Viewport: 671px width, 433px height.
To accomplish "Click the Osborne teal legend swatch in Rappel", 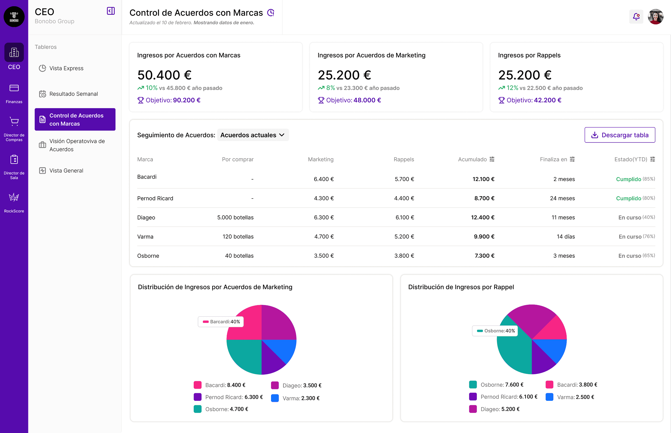I will [x=473, y=384].
